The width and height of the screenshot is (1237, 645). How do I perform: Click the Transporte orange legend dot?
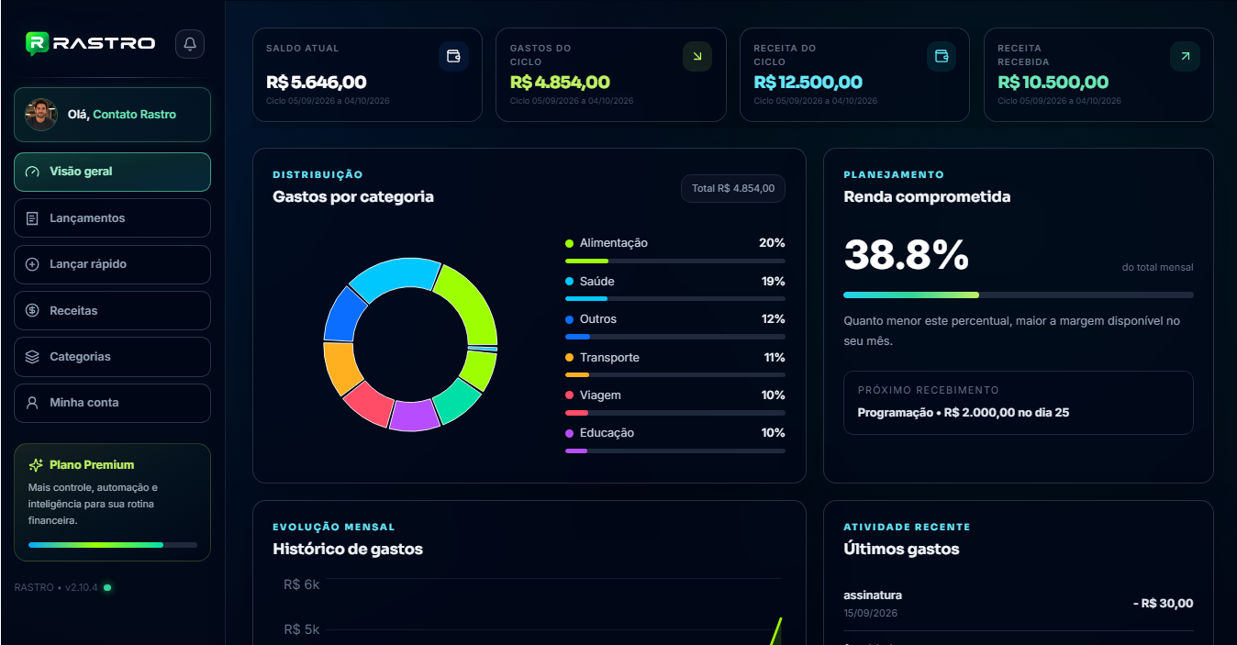tap(570, 358)
